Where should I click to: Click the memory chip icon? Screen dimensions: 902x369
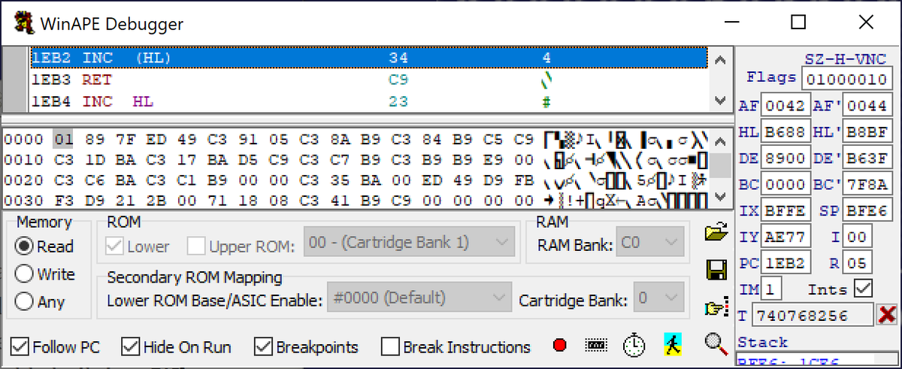tap(596, 345)
